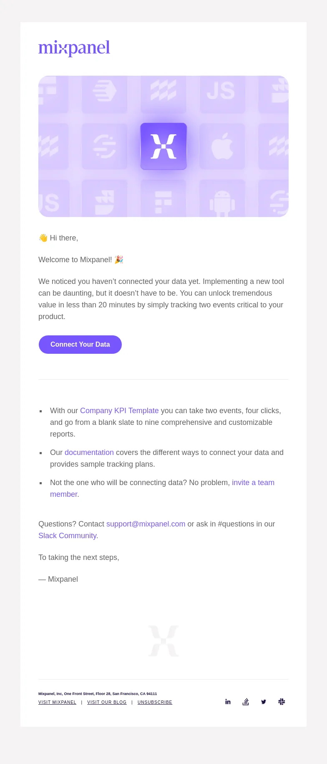Viewport: 327px width, 764px height.
Task: Click VISIT OUR BLOG in the footer
Action: [107, 703]
